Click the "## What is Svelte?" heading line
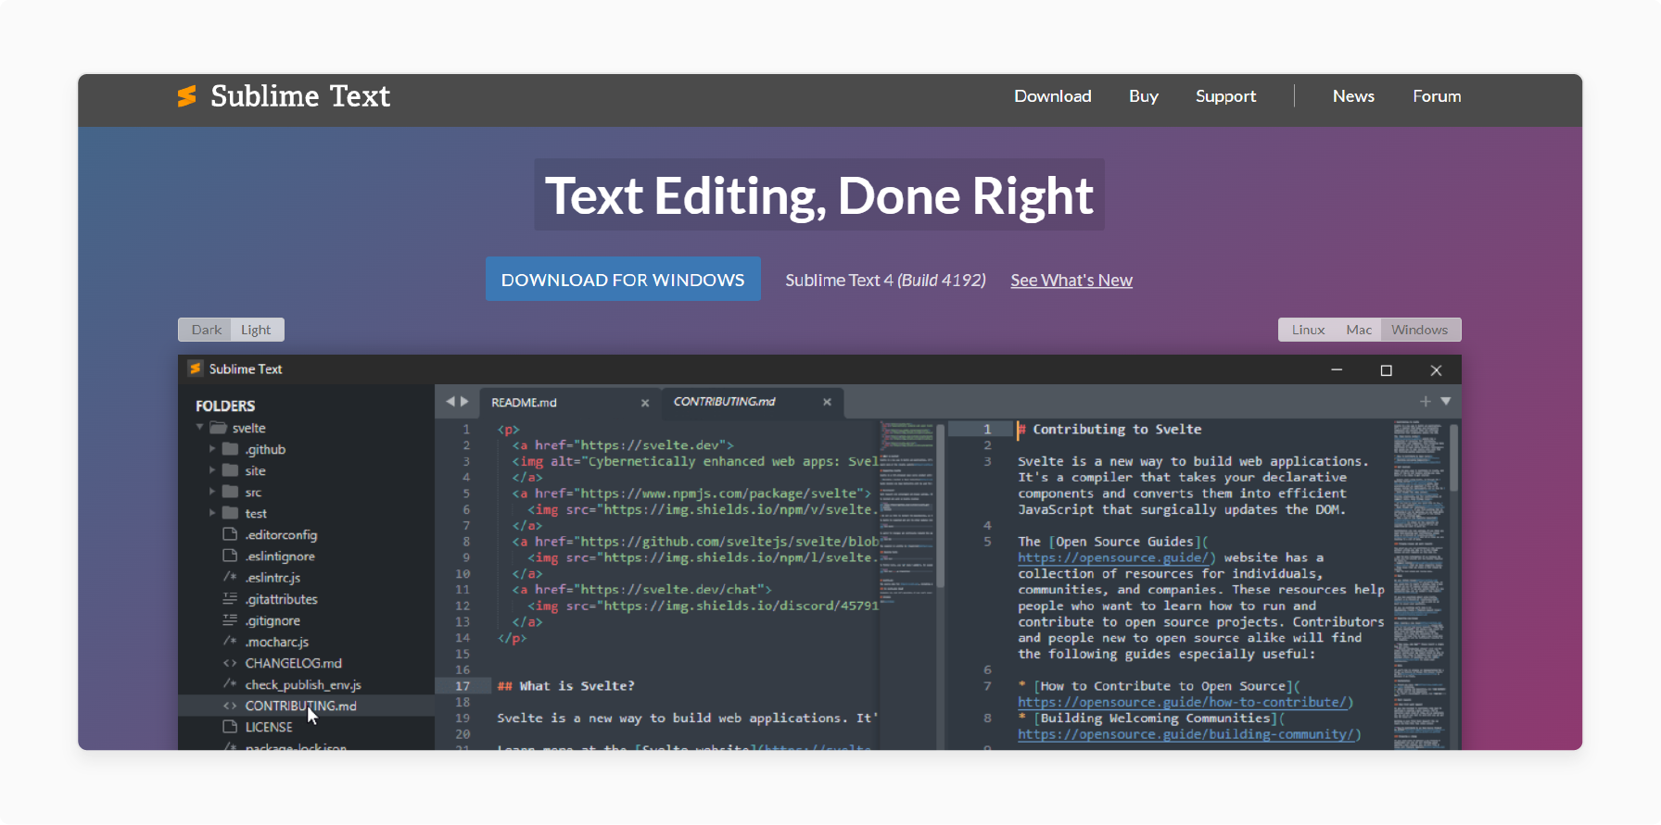The image size is (1661, 825). tap(566, 686)
